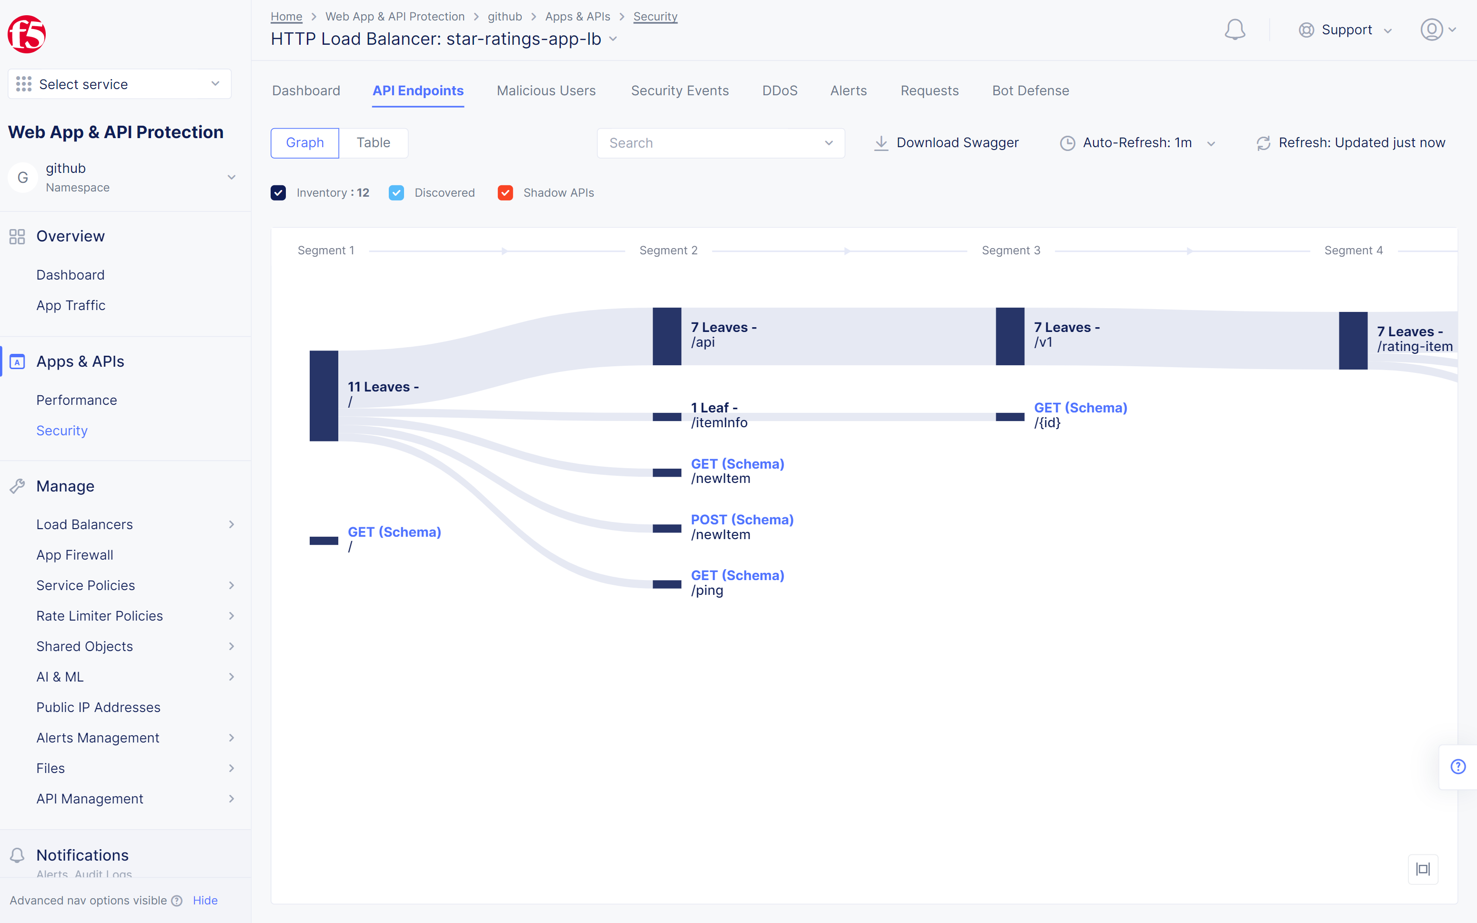Click the F5 logo icon
Screen dimensions: 1477x923
[26, 34]
